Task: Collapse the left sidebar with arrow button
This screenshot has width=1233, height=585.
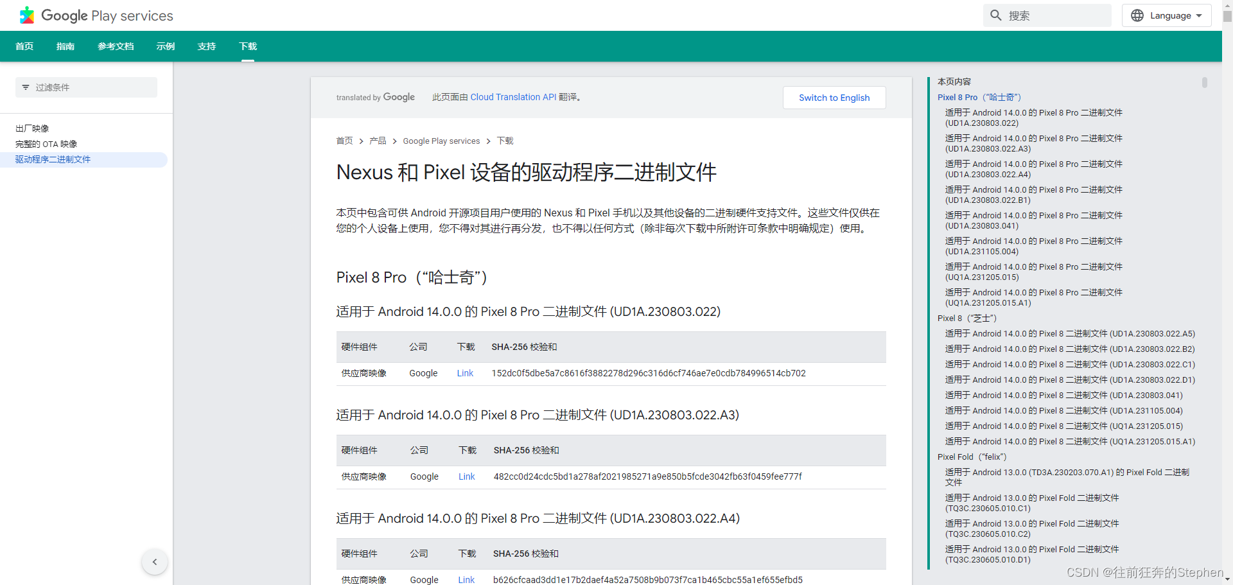Action: click(155, 562)
